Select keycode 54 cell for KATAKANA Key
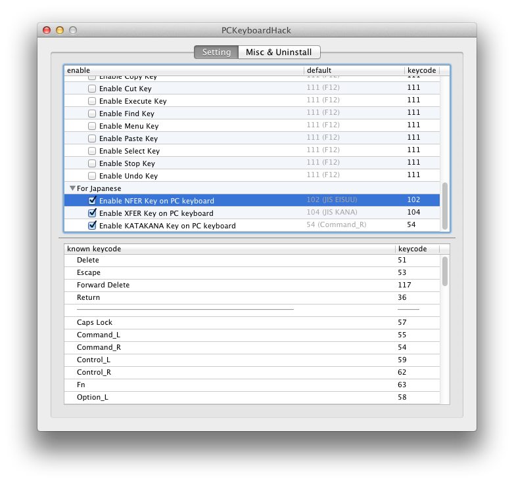 coord(411,224)
